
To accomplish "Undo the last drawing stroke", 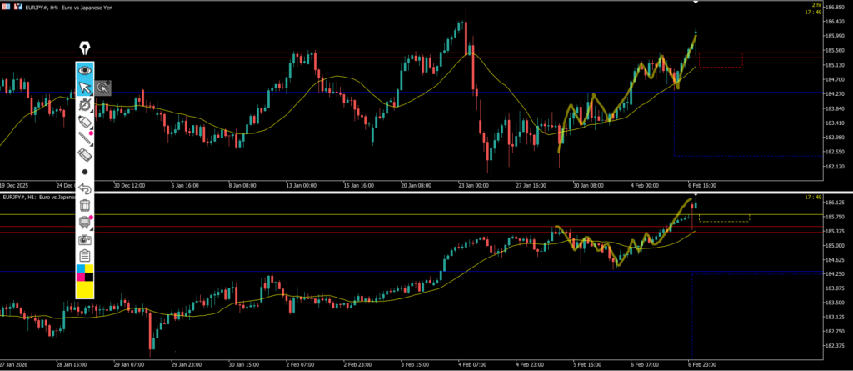I will point(84,188).
